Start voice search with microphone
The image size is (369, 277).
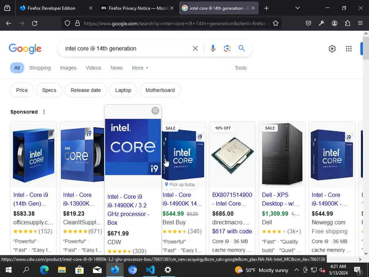(213, 49)
